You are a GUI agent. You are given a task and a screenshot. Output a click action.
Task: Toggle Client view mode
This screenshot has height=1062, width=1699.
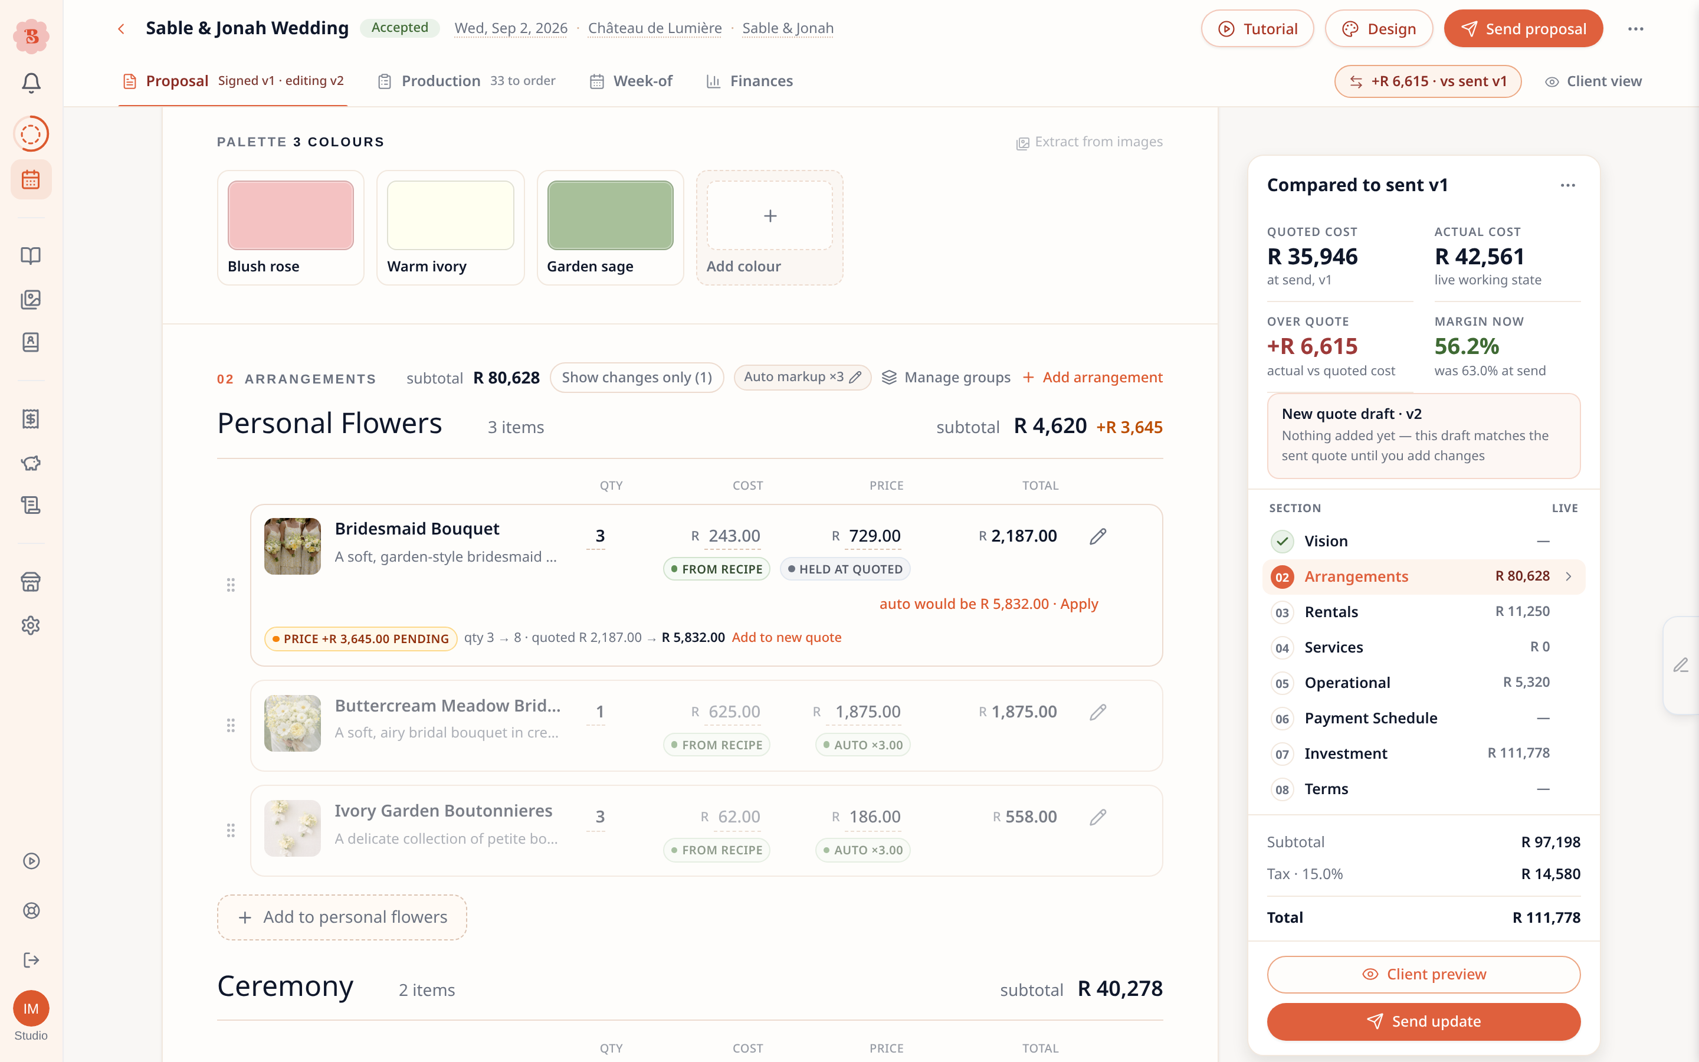pos(1593,81)
